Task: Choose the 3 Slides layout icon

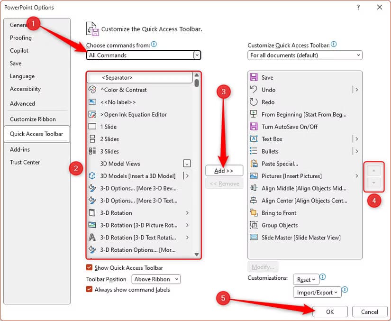Action: pyautogui.click(x=92, y=151)
